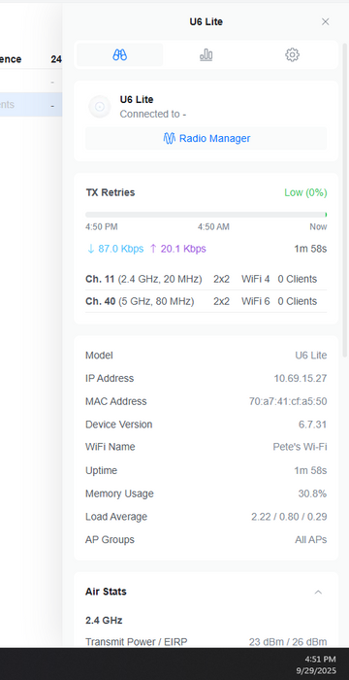This screenshot has height=680, width=349.
Task: Click the Load Average value 2.22 / 0.80 / 0.29
Action: click(289, 517)
